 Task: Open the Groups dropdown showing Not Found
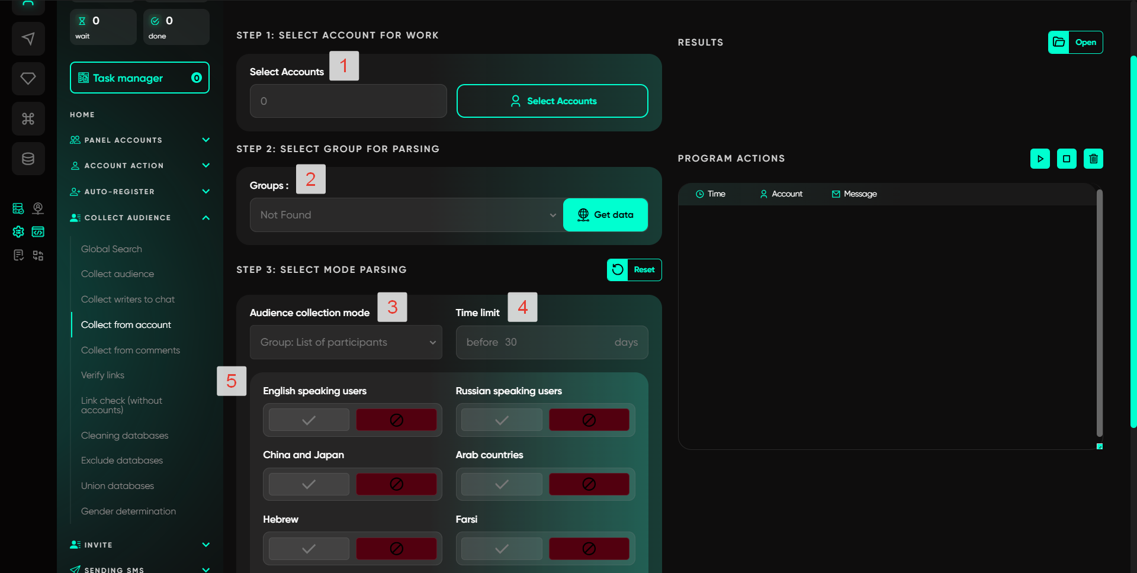406,215
